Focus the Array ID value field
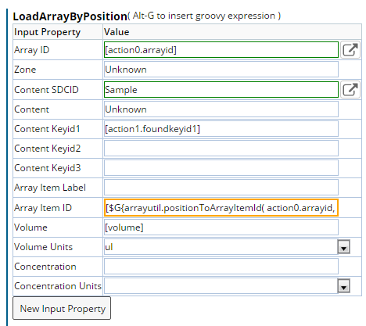The height and width of the screenshot is (326, 366). coord(221,50)
